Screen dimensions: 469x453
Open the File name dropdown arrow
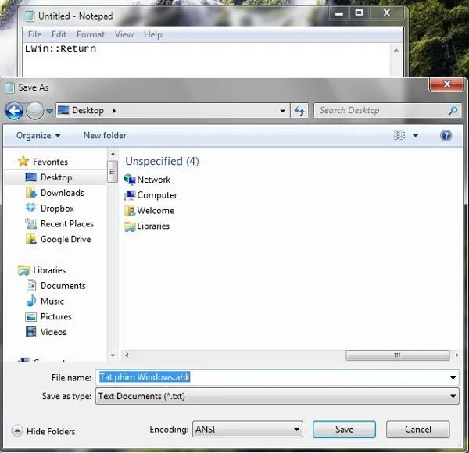coord(453,378)
